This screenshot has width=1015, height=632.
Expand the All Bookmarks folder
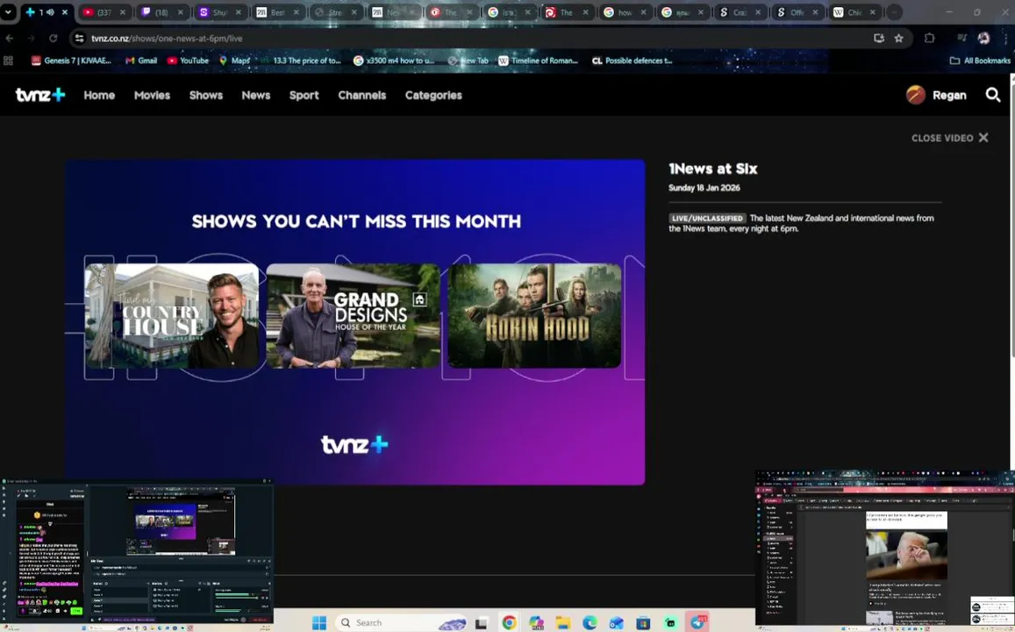pyautogui.click(x=979, y=61)
